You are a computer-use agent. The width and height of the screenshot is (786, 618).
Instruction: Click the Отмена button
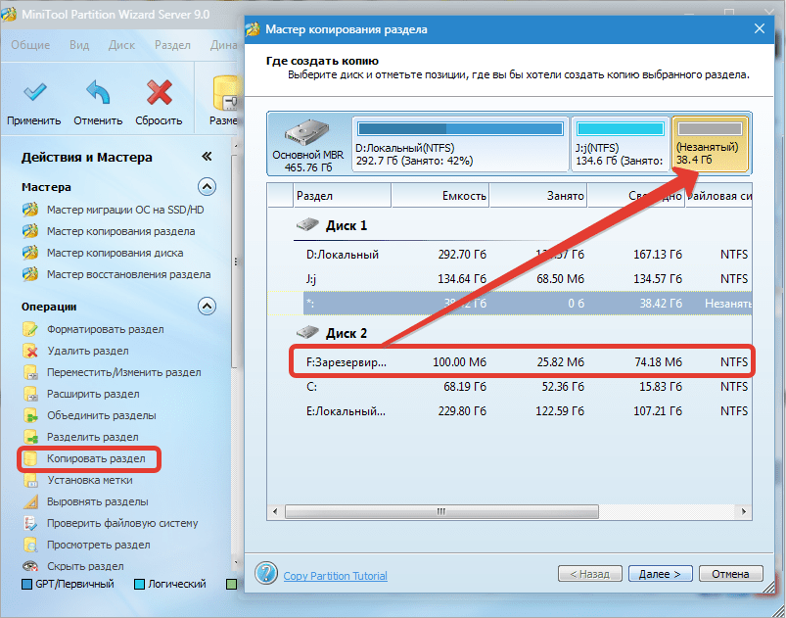coord(731,574)
